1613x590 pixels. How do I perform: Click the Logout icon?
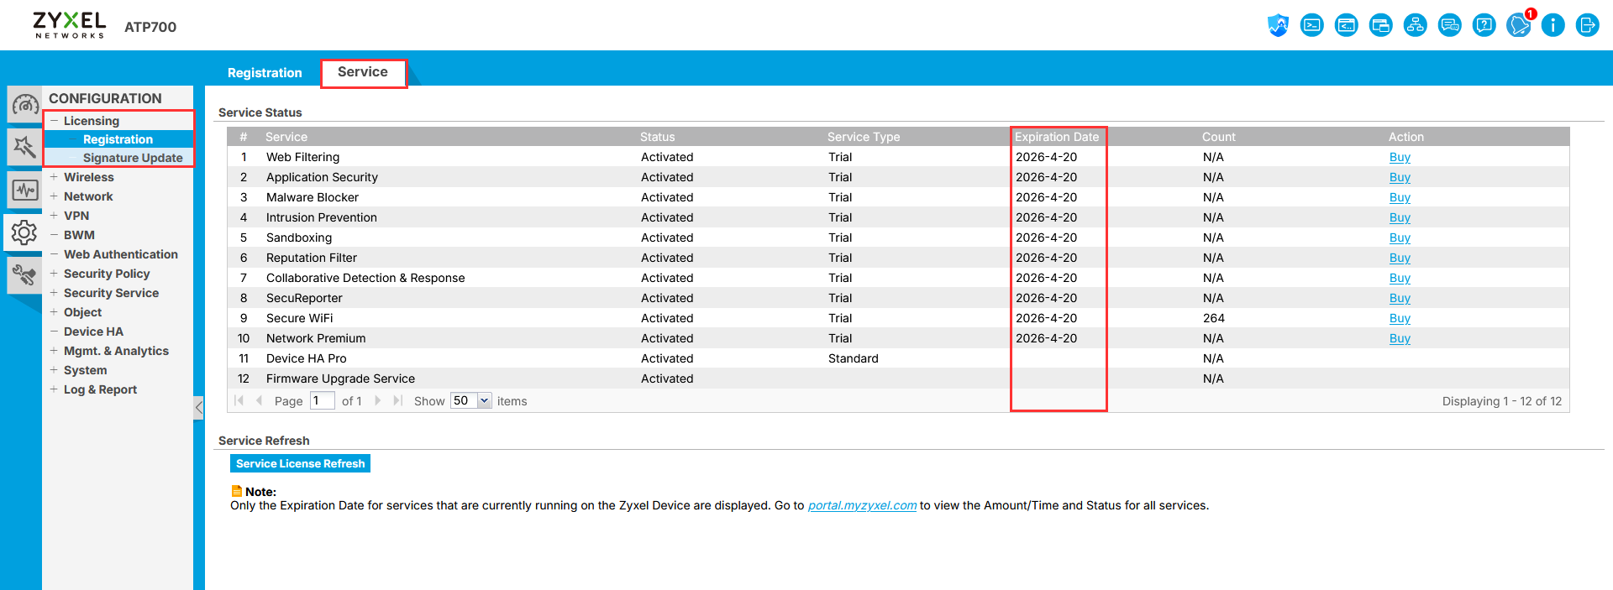click(1588, 25)
